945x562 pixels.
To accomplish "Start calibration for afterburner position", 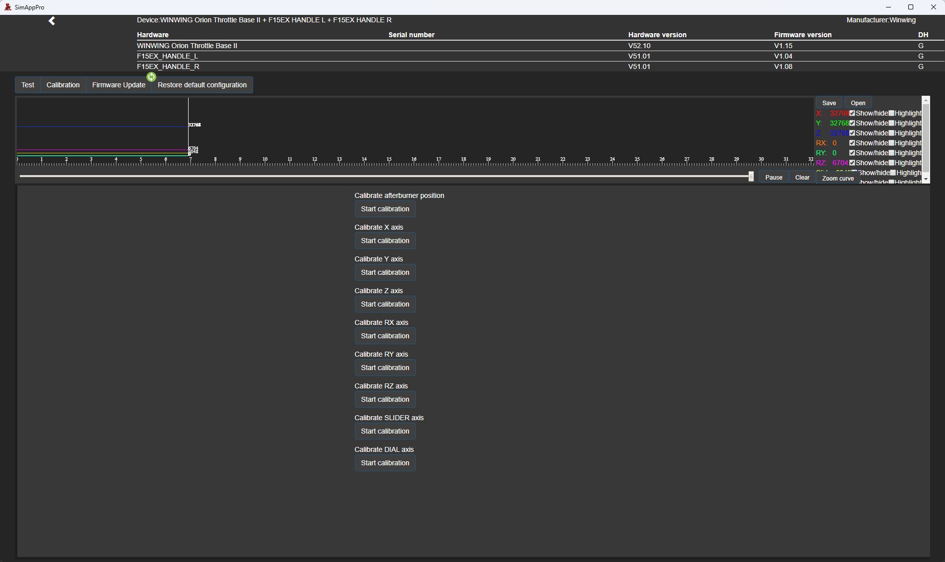I will tap(385, 209).
